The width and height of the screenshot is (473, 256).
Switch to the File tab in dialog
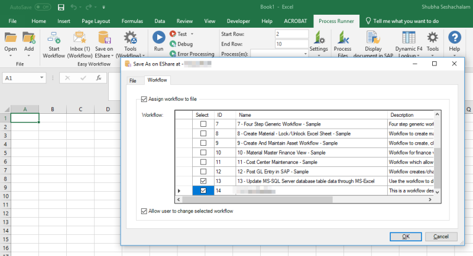(x=132, y=80)
